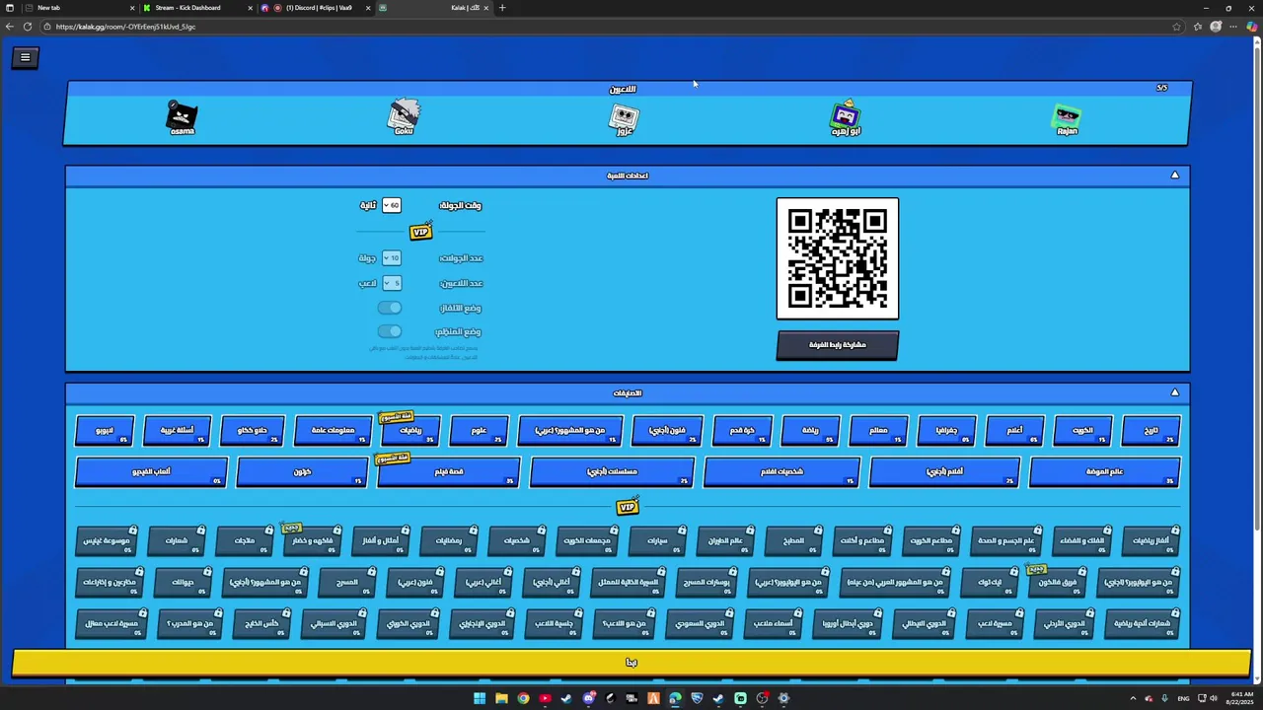Click the VIP badge above locked categories

(x=628, y=507)
